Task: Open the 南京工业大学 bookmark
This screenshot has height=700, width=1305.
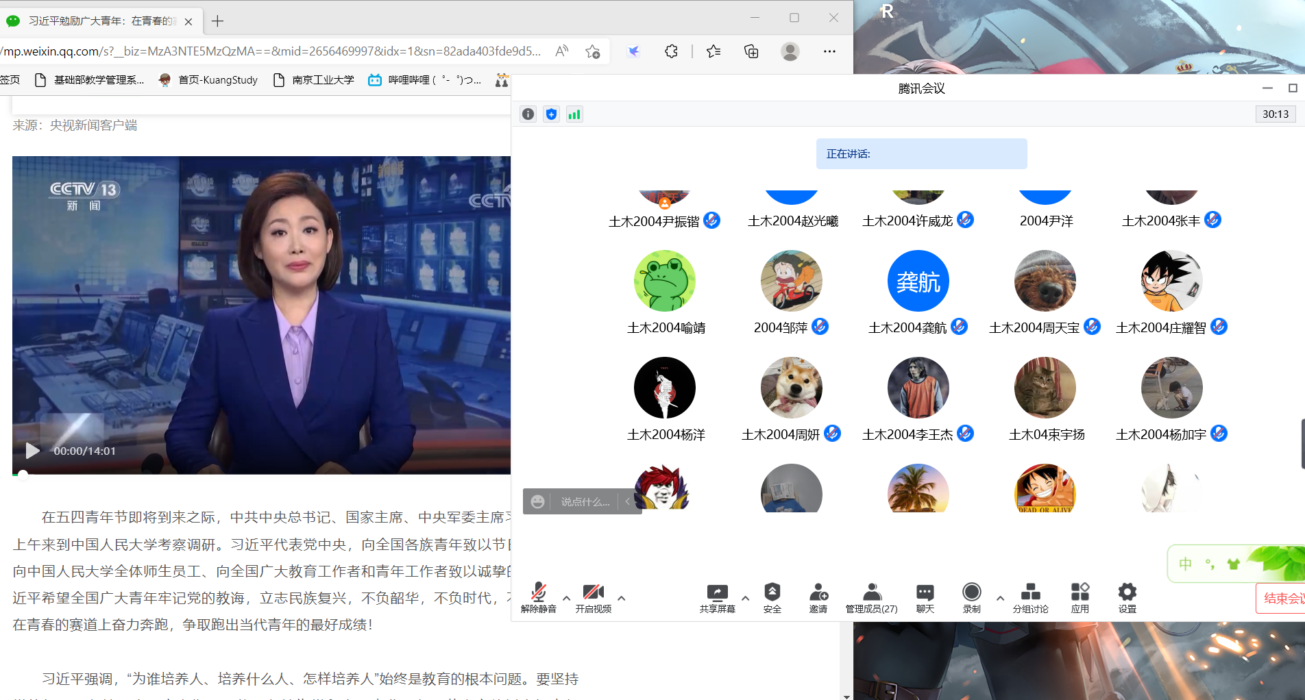Action: 313,80
